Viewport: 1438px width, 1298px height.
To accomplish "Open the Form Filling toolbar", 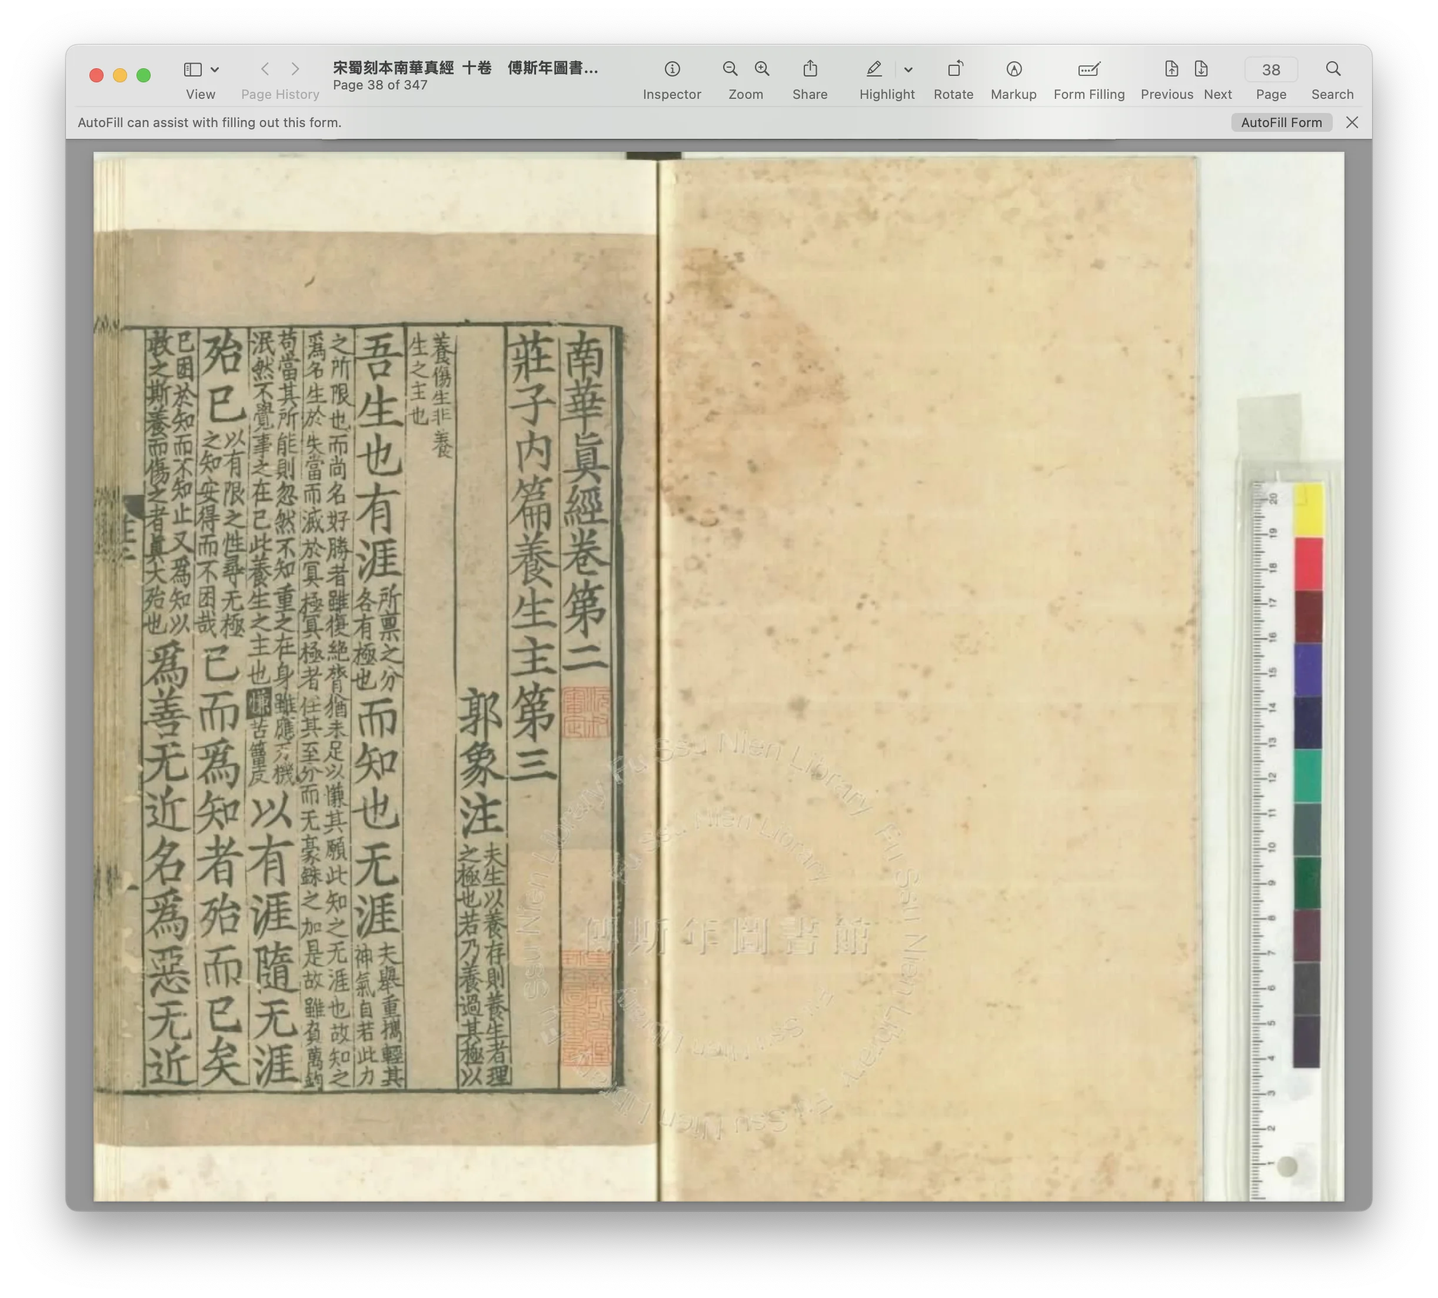I will (x=1089, y=69).
